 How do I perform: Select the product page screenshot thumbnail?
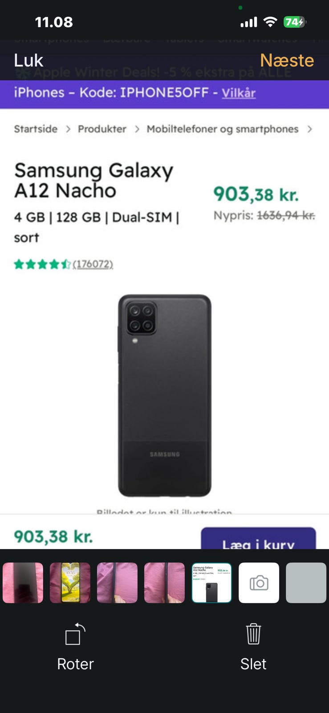tap(211, 583)
